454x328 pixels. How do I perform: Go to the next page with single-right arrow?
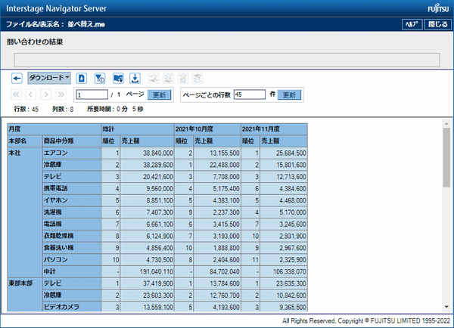click(45, 94)
